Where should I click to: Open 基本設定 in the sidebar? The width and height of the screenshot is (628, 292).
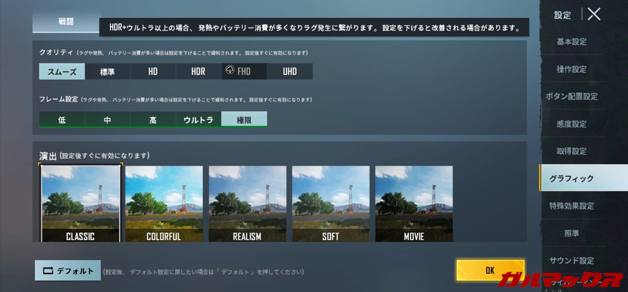point(571,42)
